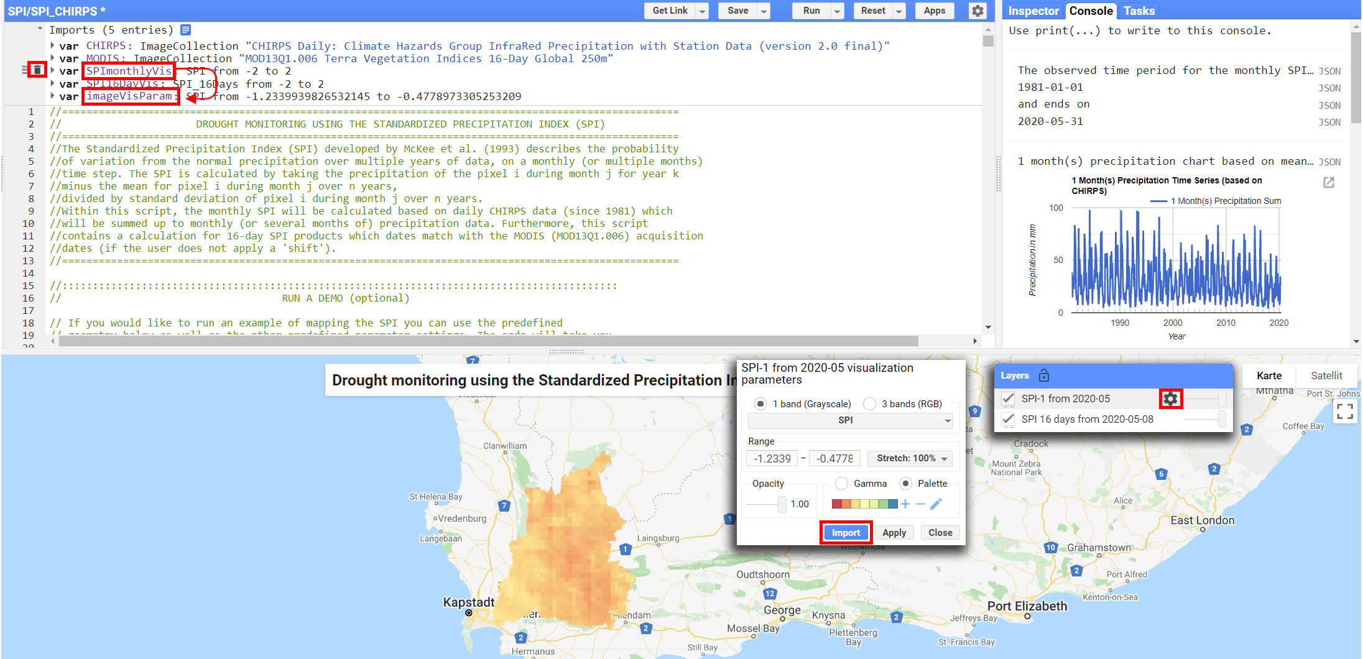
Task: Click the range minimum input field
Action: 772,459
